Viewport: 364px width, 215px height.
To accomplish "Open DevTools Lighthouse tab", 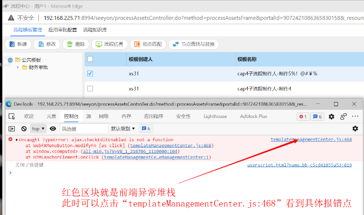I will coord(215,116).
